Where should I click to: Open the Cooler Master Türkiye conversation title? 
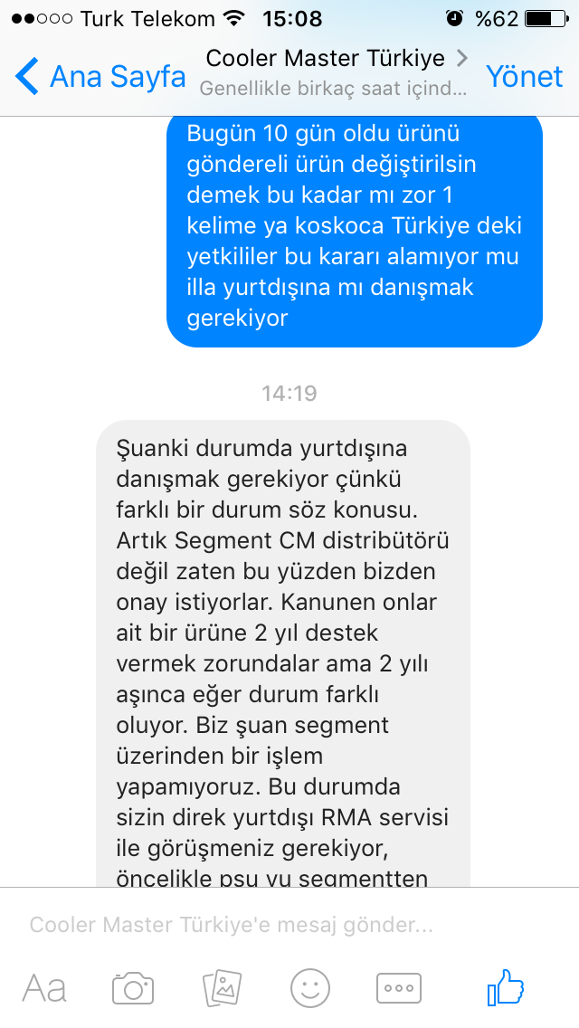[x=326, y=58]
